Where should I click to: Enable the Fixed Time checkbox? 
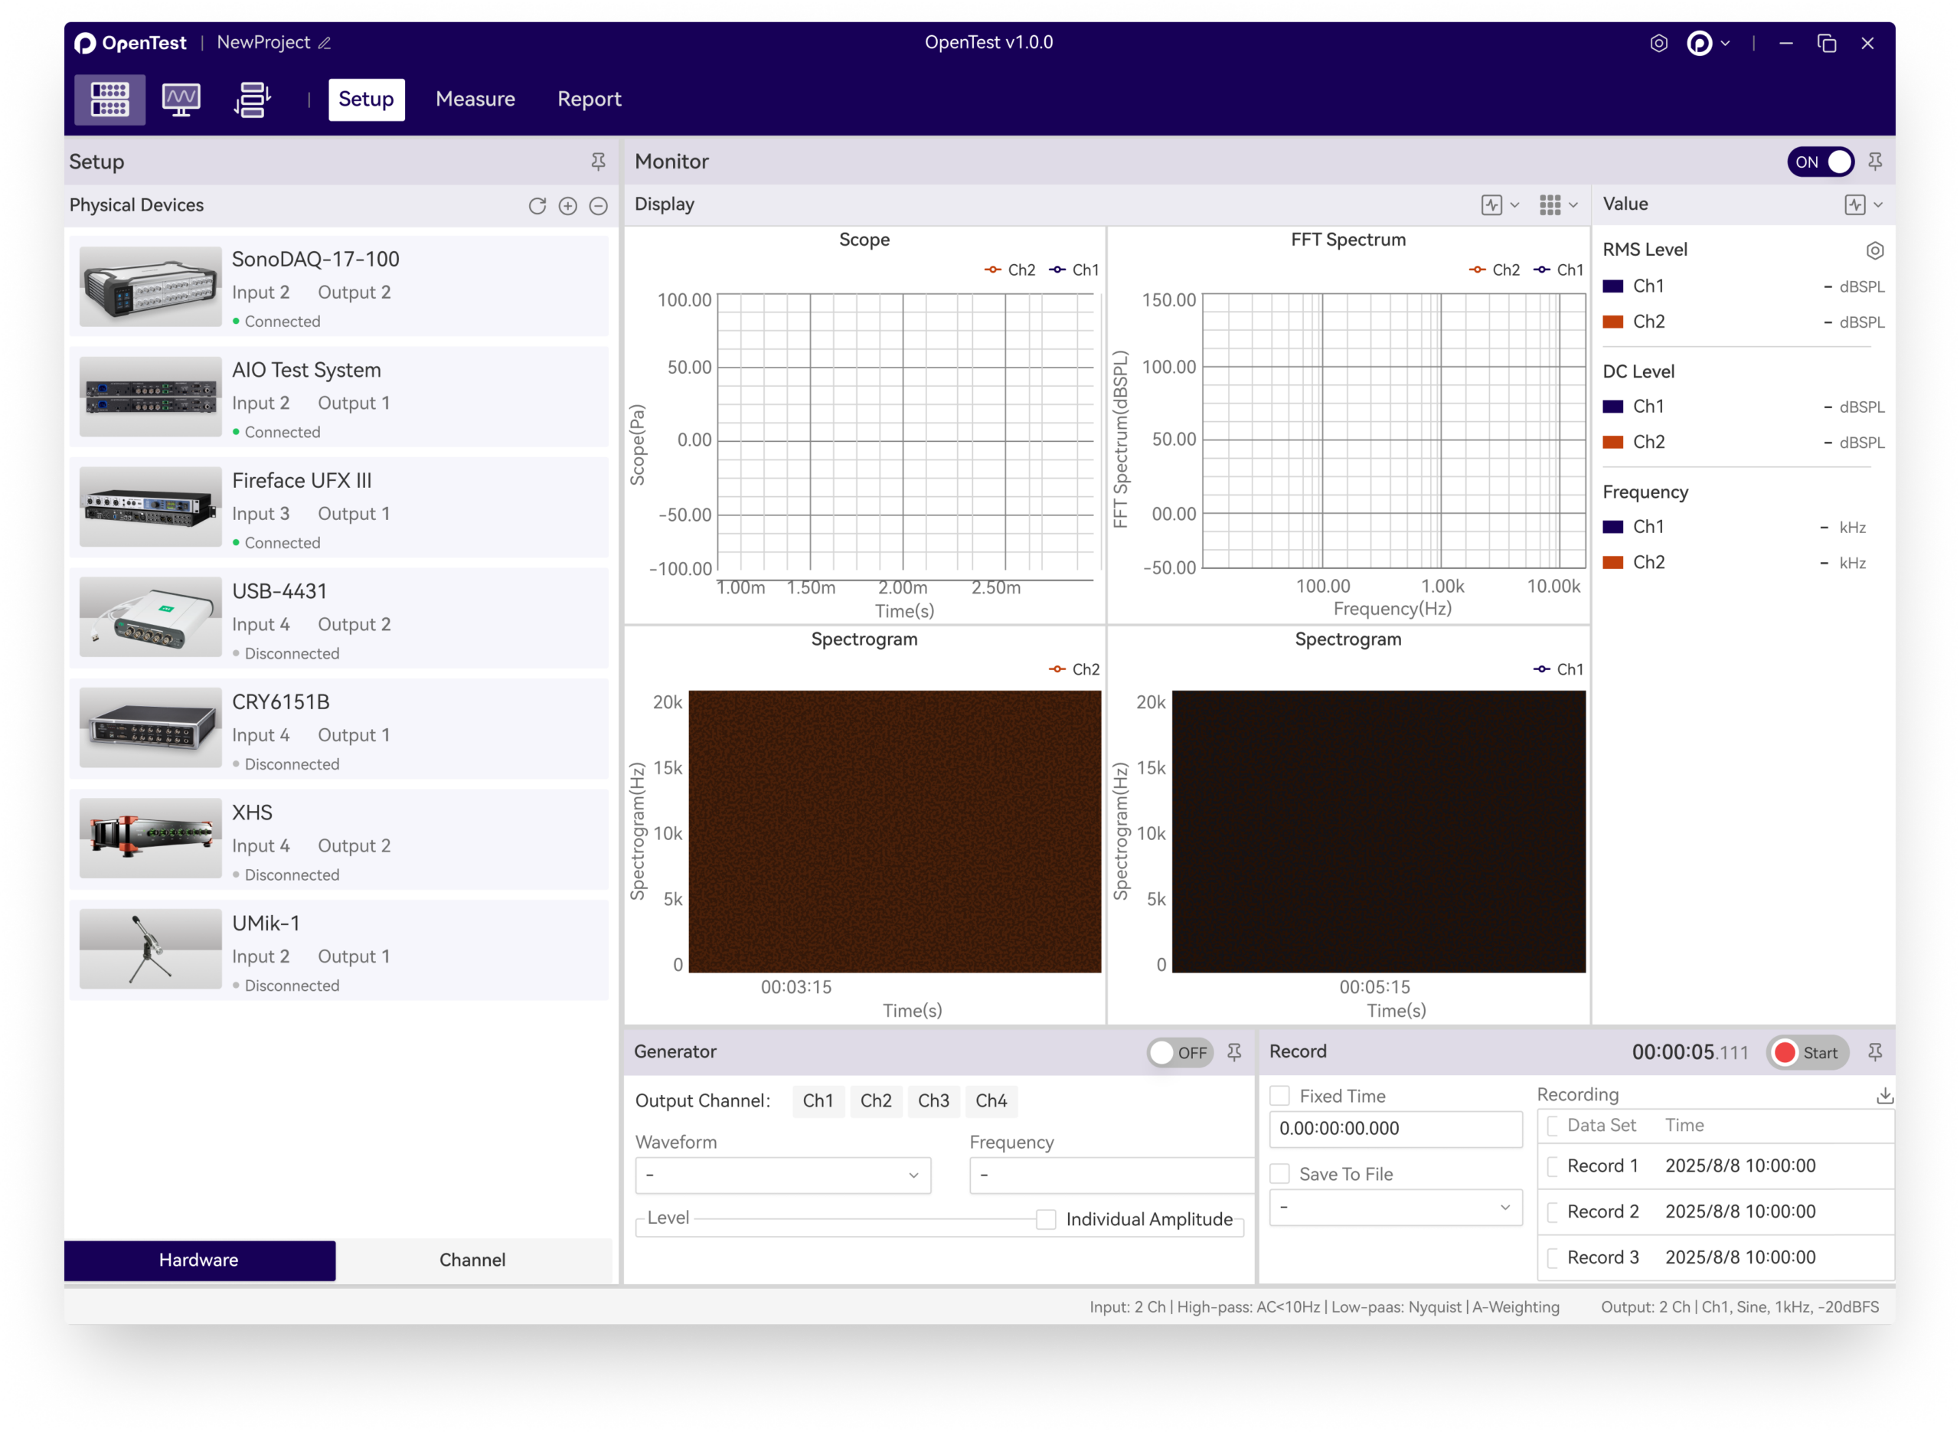(x=1280, y=1096)
